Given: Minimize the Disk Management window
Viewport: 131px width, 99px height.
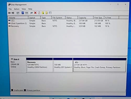Looking at the screenshot, I should coord(111,4).
